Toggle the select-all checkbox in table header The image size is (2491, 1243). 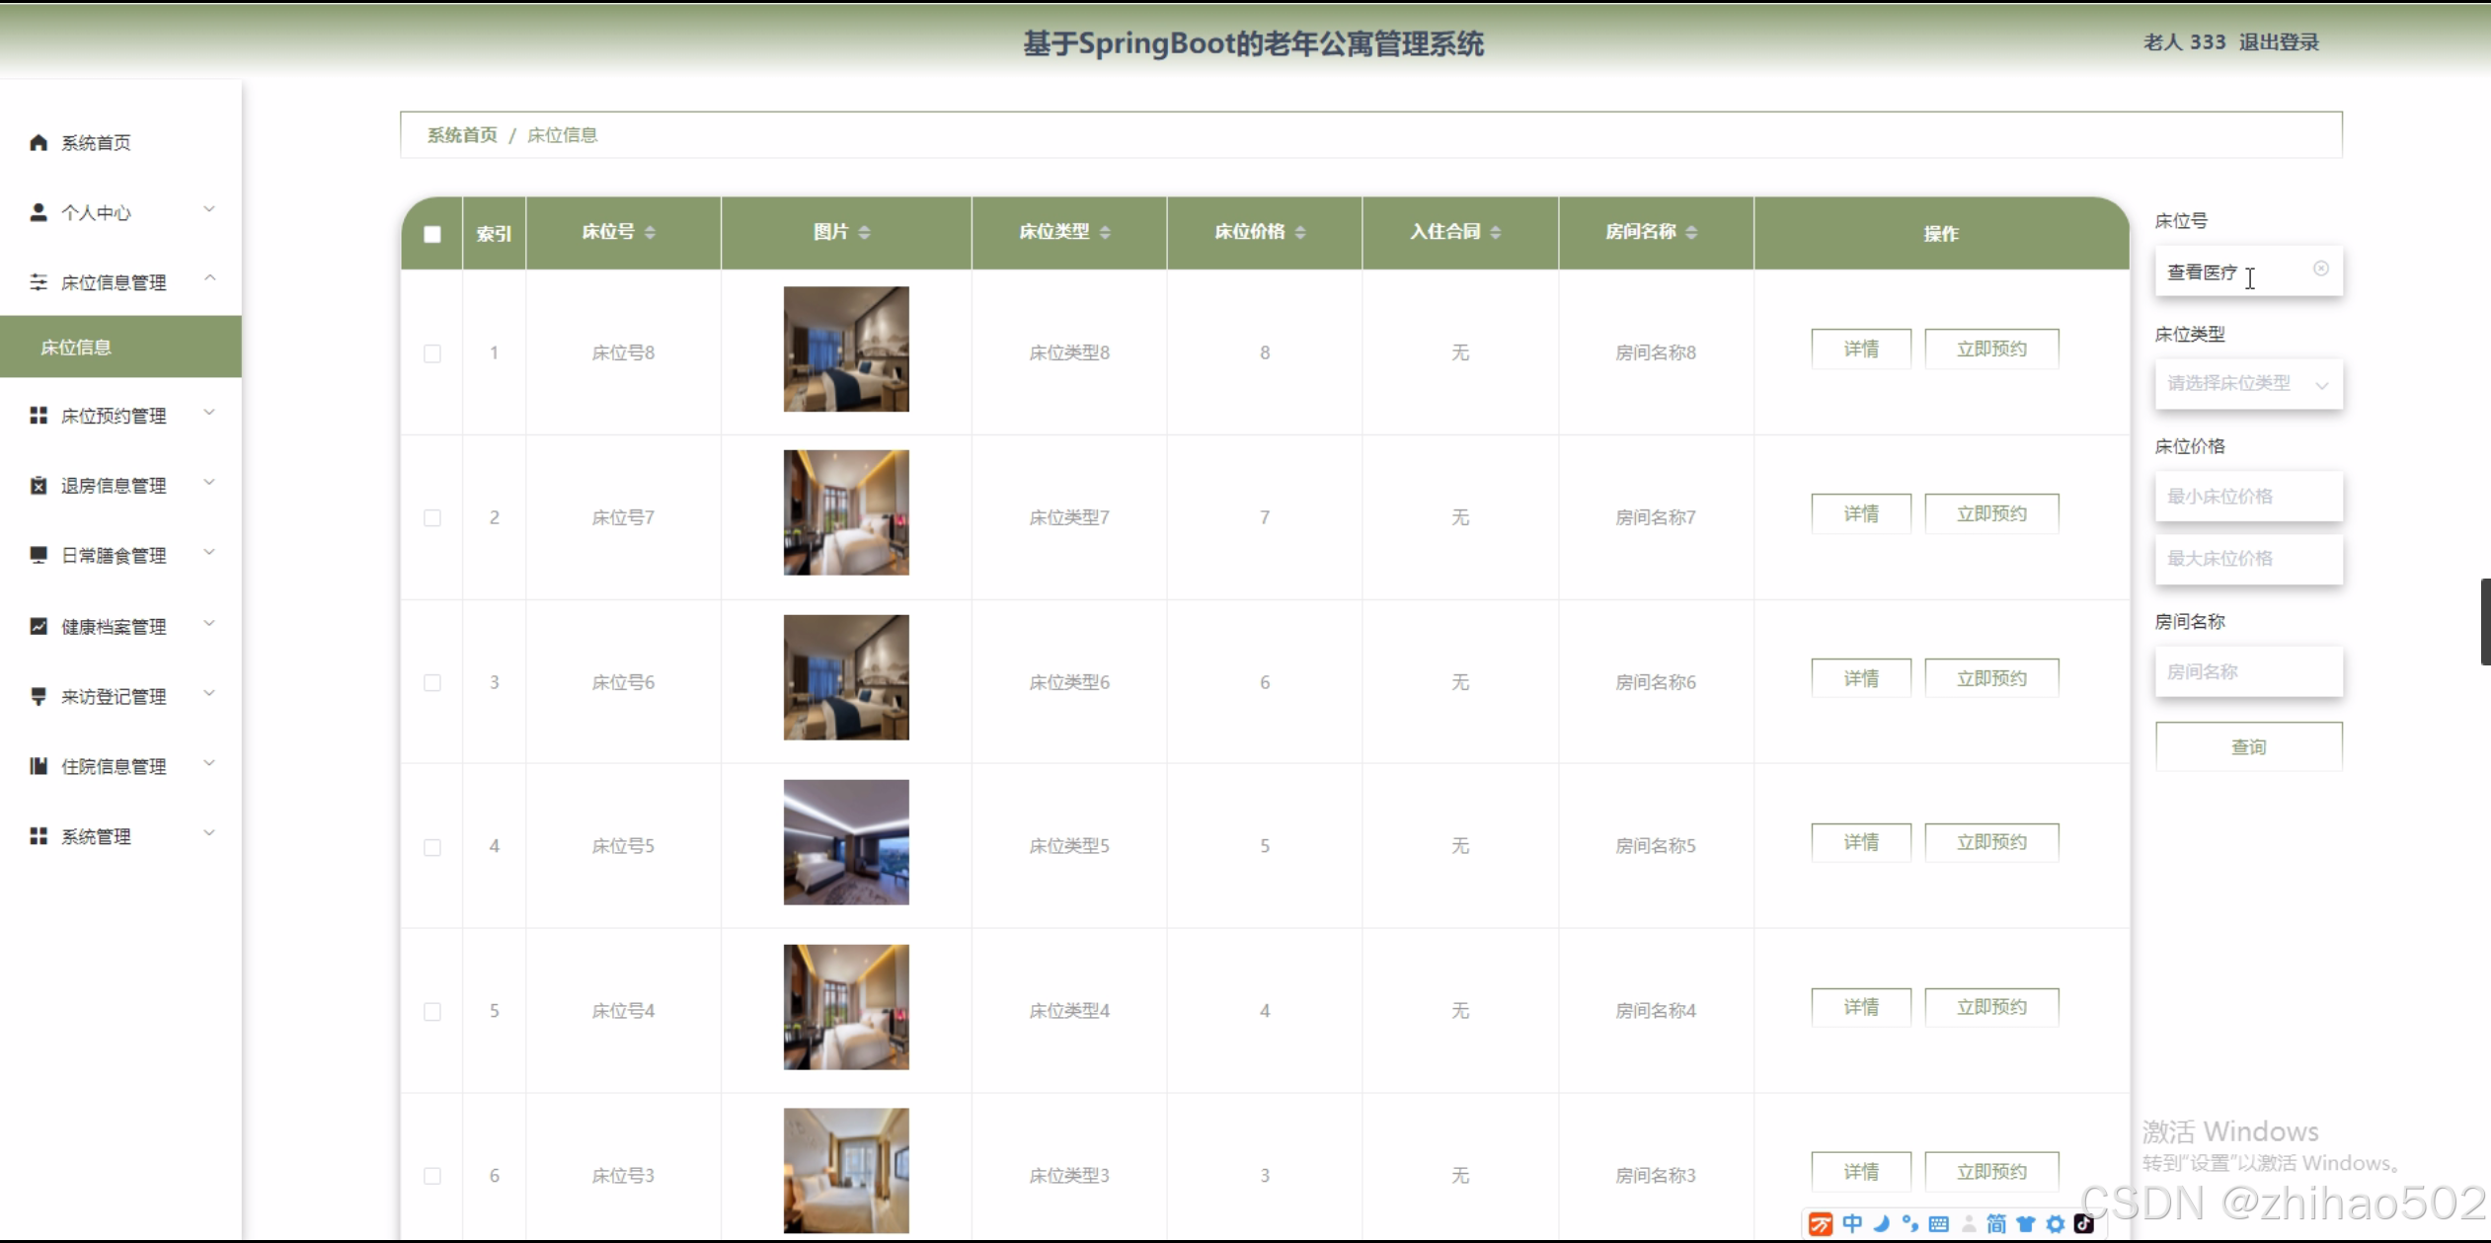[x=432, y=234]
